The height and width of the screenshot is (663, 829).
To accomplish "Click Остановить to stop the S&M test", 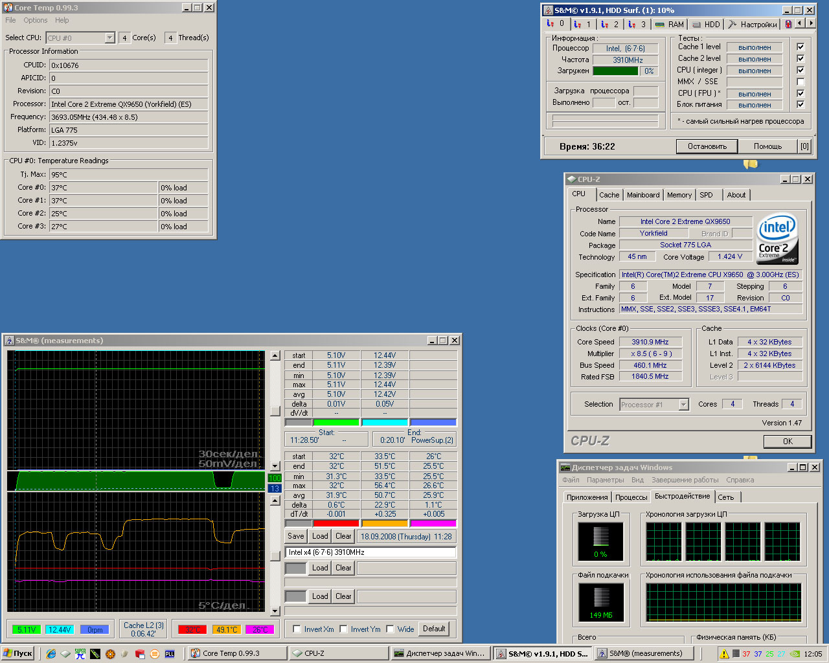I will point(707,146).
